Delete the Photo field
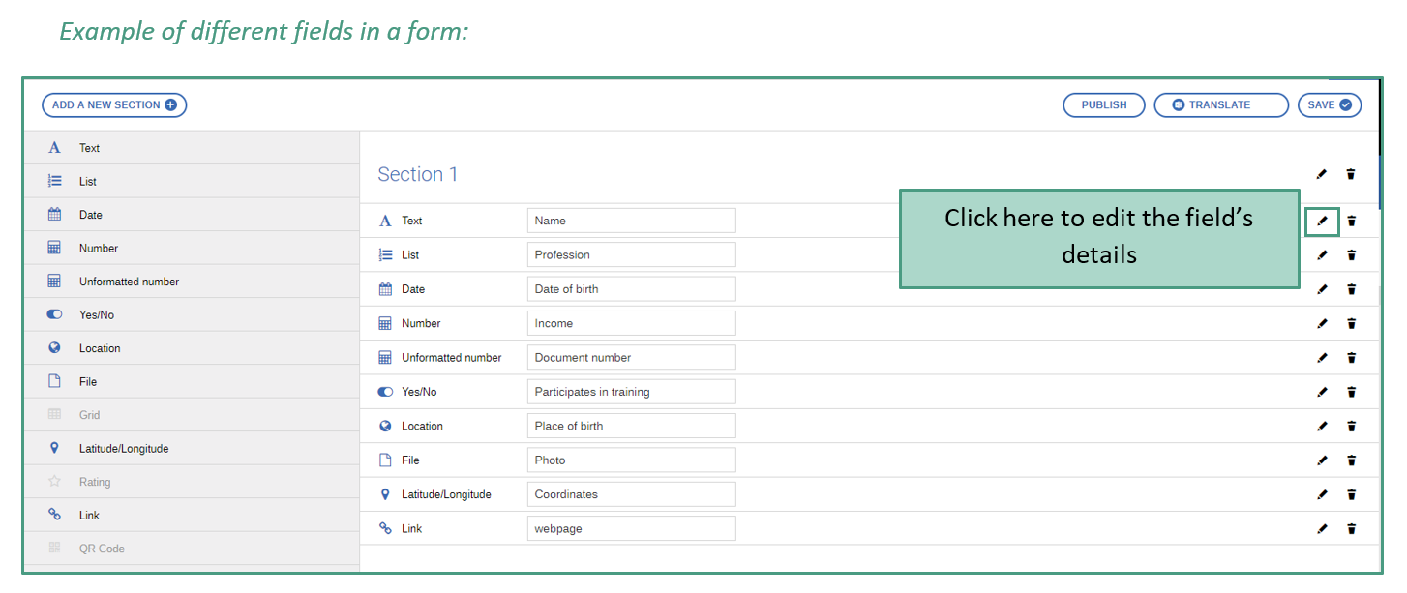Viewport: 1407px width, 593px height. (x=1351, y=460)
